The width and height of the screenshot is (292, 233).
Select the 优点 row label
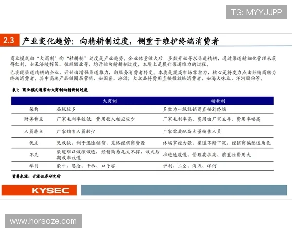[34, 143]
